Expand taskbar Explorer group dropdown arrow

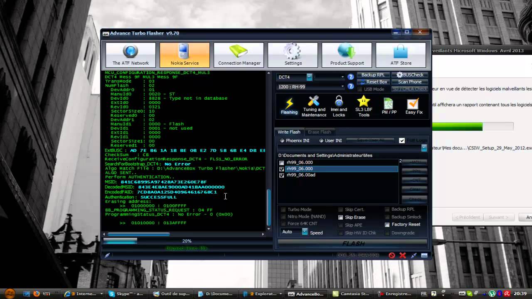pyautogui.click(x=281, y=294)
